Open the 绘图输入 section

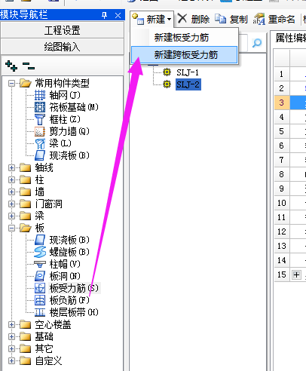click(63, 47)
